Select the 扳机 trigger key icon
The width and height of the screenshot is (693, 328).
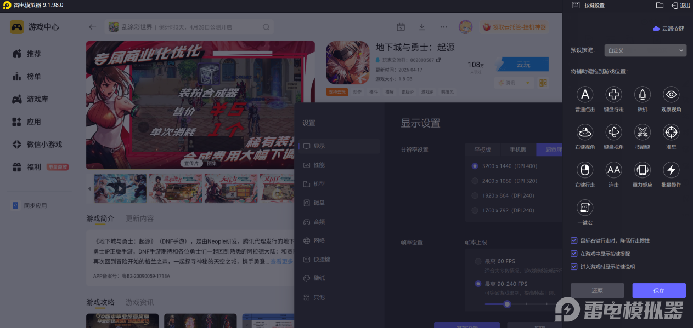click(643, 94)
